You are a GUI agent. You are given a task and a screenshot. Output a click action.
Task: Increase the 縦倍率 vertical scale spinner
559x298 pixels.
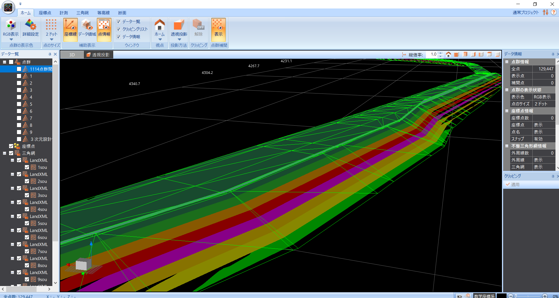441,53
